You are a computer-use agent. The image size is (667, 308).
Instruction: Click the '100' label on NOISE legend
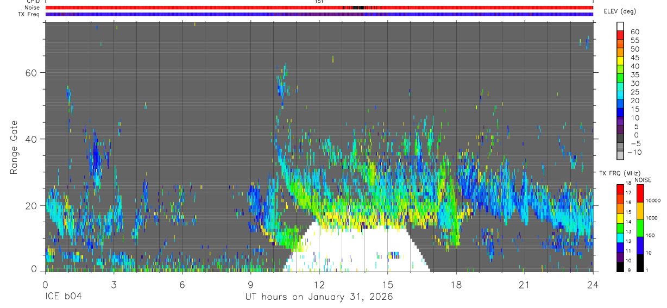pyautogui.click(x=651, y=235)
